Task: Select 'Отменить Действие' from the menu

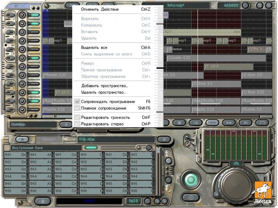Action: pyautogui.click(x=100, y=9)
